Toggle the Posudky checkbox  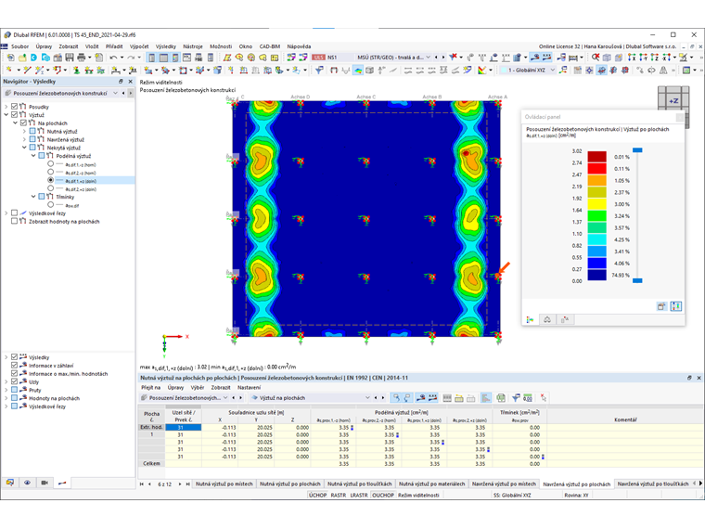click(x=15, y=107)
